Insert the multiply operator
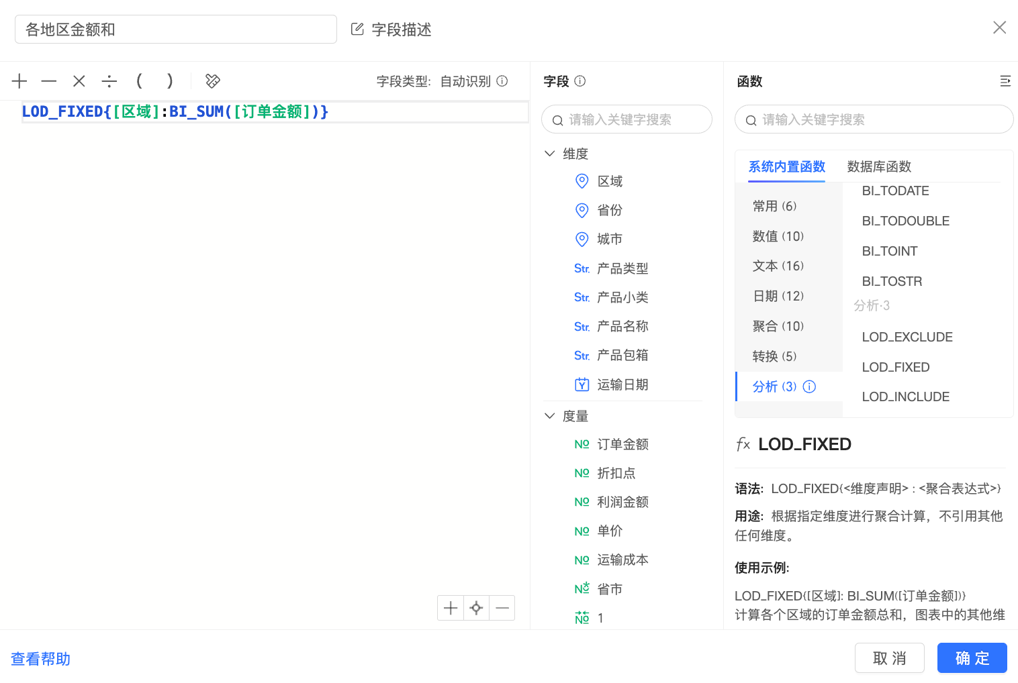Screen dimensions: 1018x683 (79, 81)
